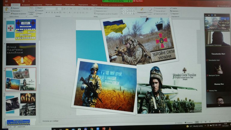Screen dimensions: 231x130
Task: Click the paratrooper near airplane picture
Action: [169, 89]
